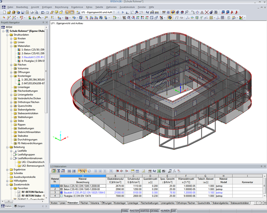Image resolution: width=267 pixels, height=213 pixels.
Task: Collapse the Knotenlager tree node
Action: [x=11, y=76]
